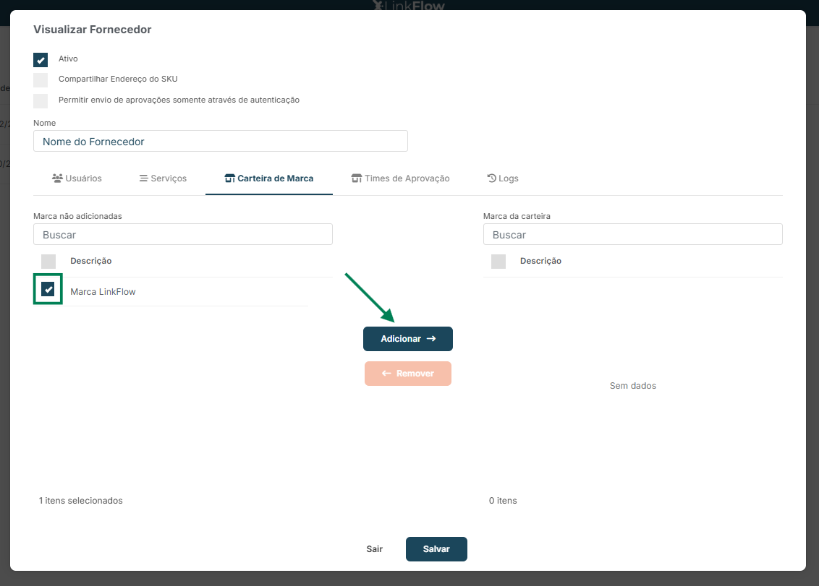Screen dimensions: 819x586
Task: View the Logs tab
Action: (503, 178)
